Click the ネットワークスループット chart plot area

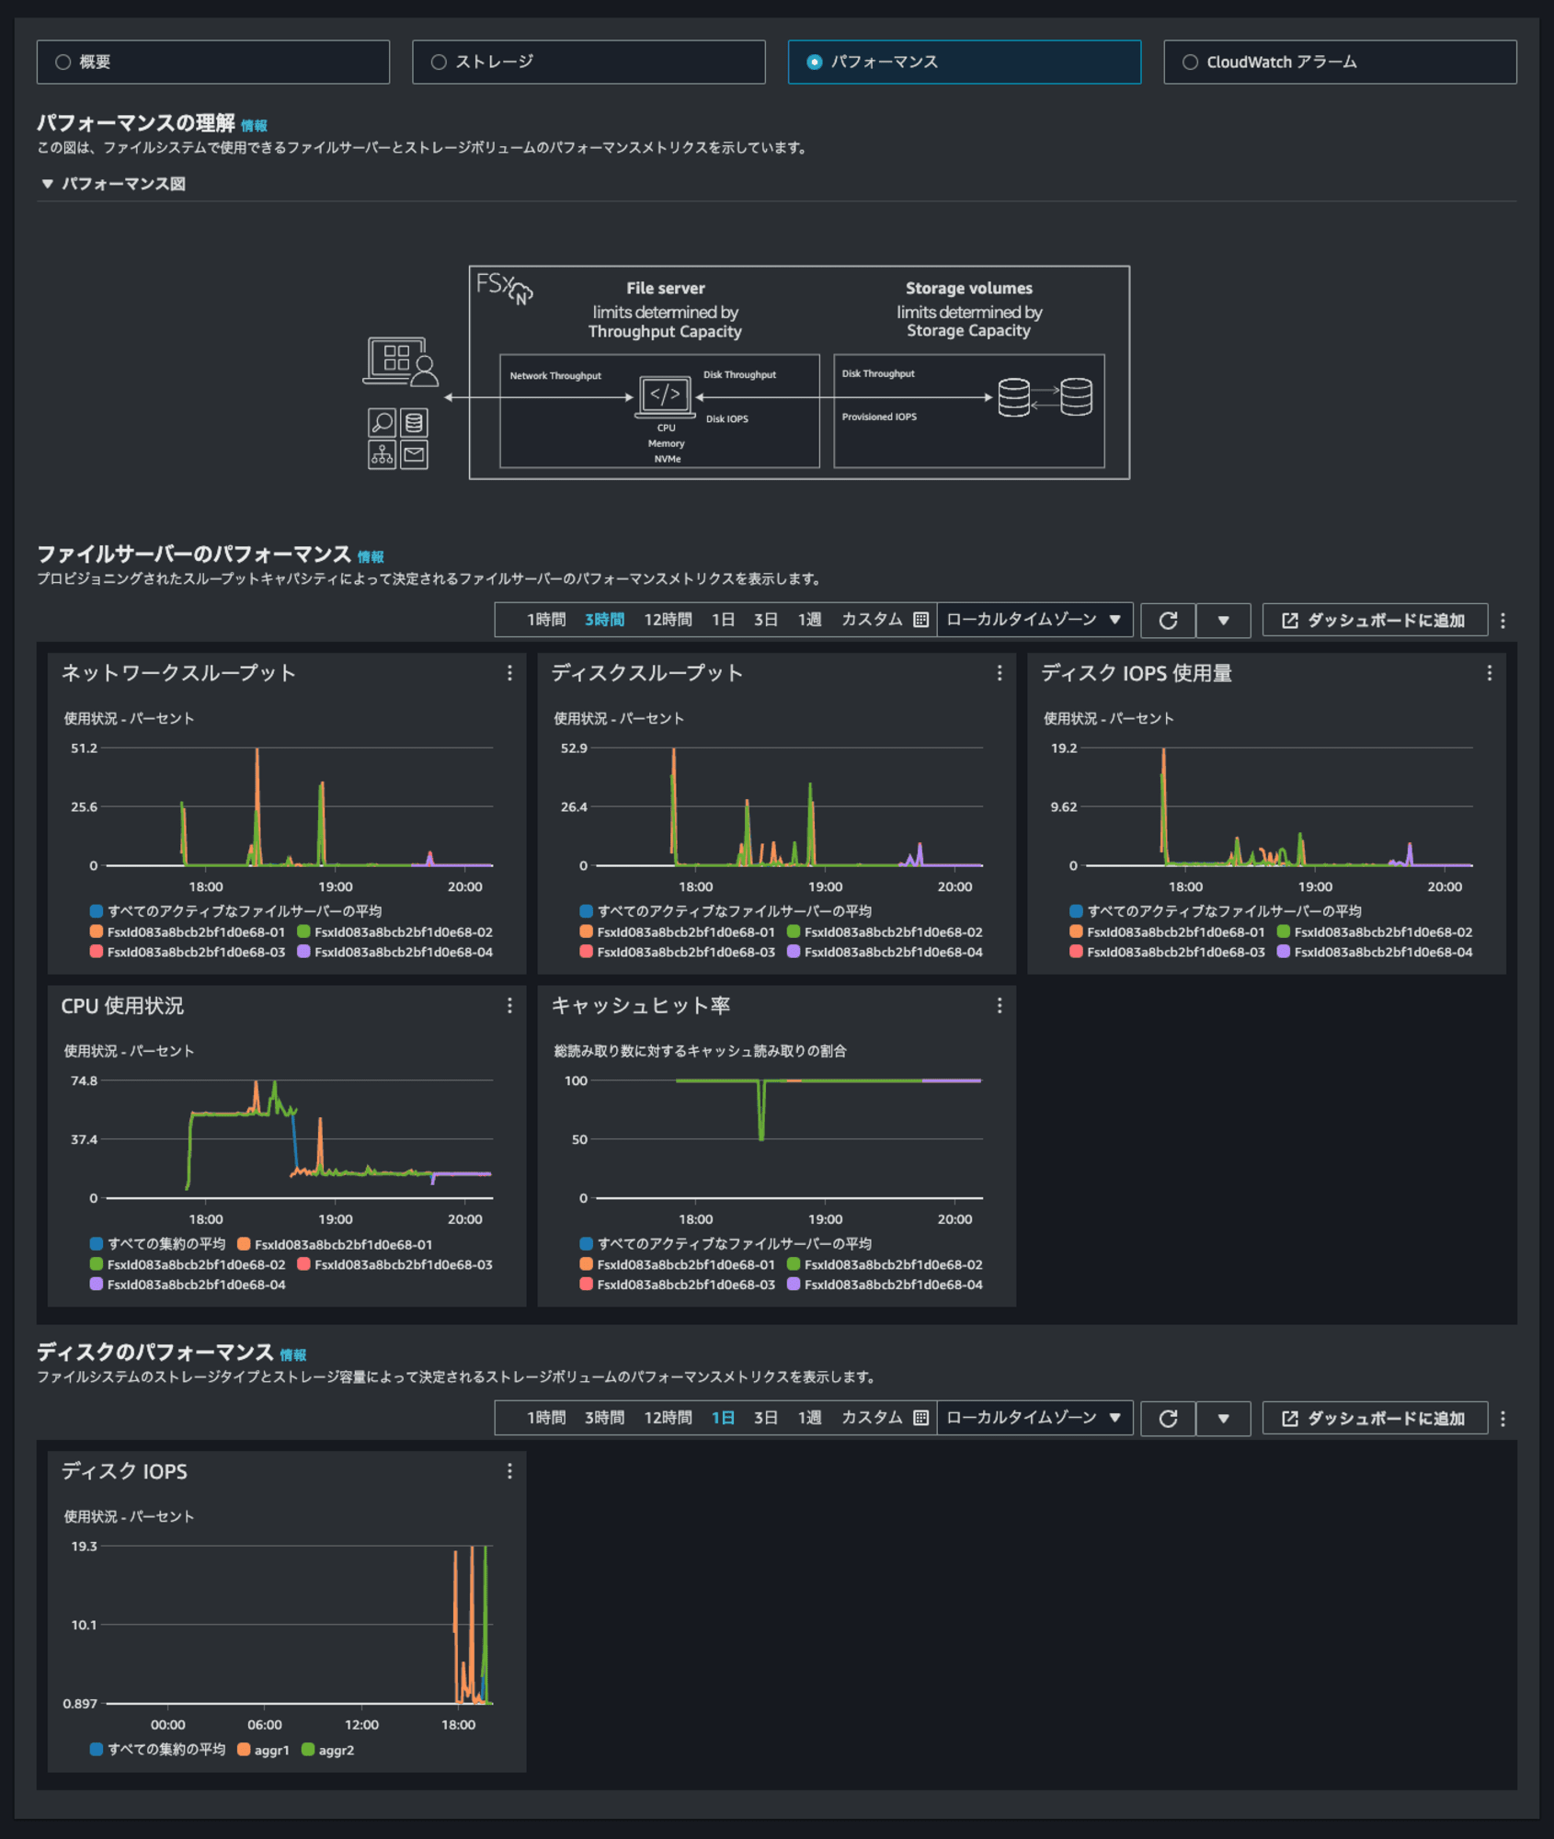[x=299, y=806]
